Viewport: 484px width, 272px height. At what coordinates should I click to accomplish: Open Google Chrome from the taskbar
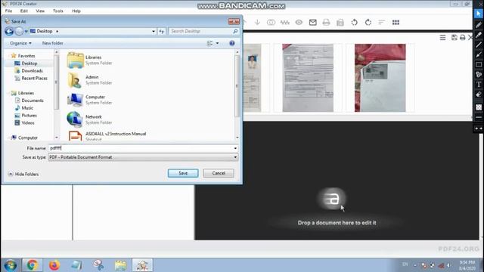click(32, 265)
